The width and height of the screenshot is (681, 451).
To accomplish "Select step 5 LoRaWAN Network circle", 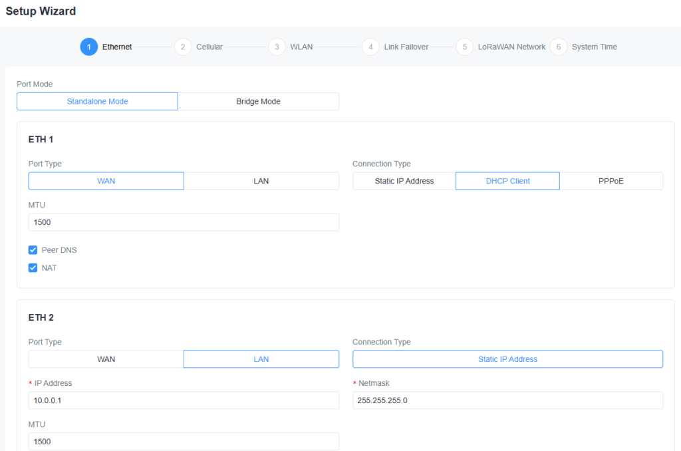I will click(464, 47).
